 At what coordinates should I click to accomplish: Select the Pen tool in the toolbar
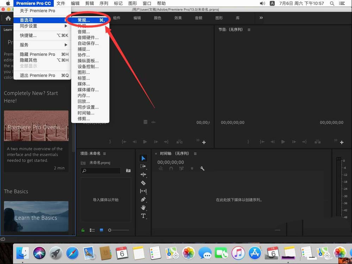click(x=143, y=199)
